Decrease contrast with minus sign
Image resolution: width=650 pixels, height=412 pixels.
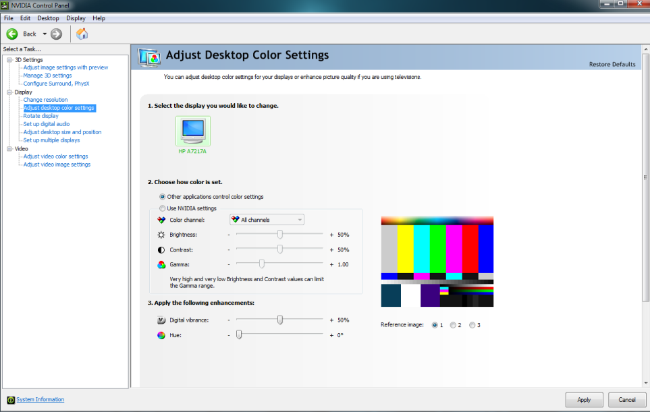tap(229, 250)
